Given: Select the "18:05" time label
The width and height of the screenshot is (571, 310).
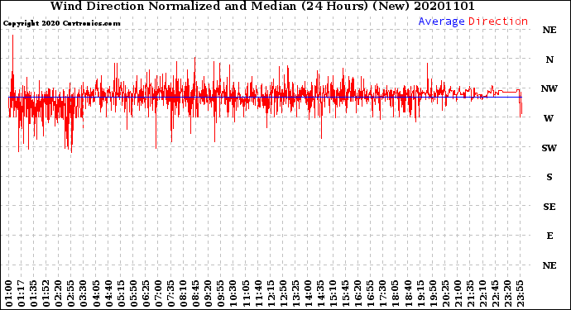Looking at the screenshot, I should tap(395, 293).
